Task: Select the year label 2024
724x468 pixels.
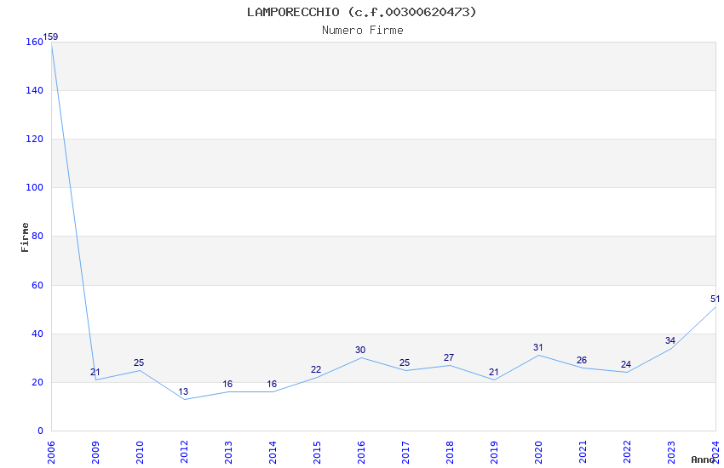Action: 716,453
